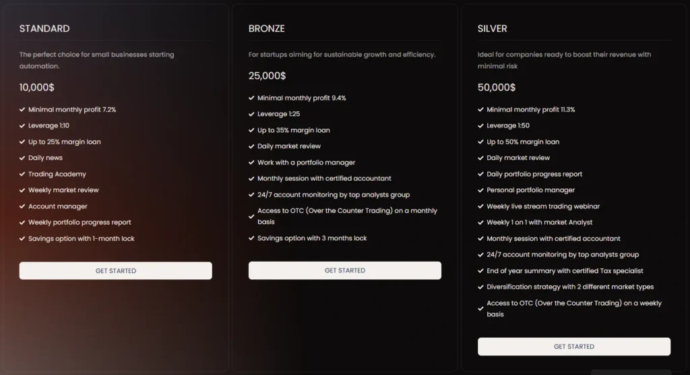Screen dimensions: 690x375
Task: Select the STANDARD plan heading
Action: coord(44,28)
